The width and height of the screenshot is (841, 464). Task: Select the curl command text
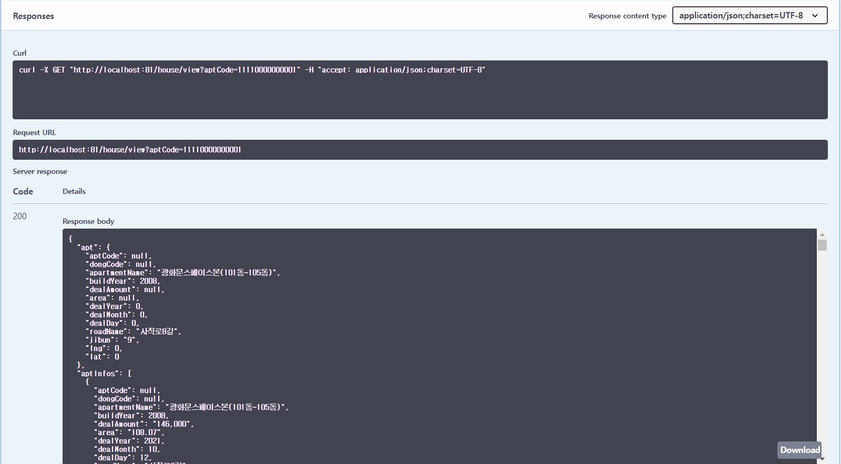click(x=252, y=70)
